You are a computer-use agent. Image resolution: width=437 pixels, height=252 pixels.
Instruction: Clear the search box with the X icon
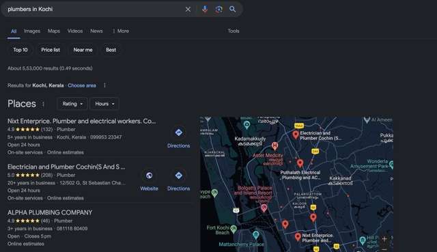(188, 9)
